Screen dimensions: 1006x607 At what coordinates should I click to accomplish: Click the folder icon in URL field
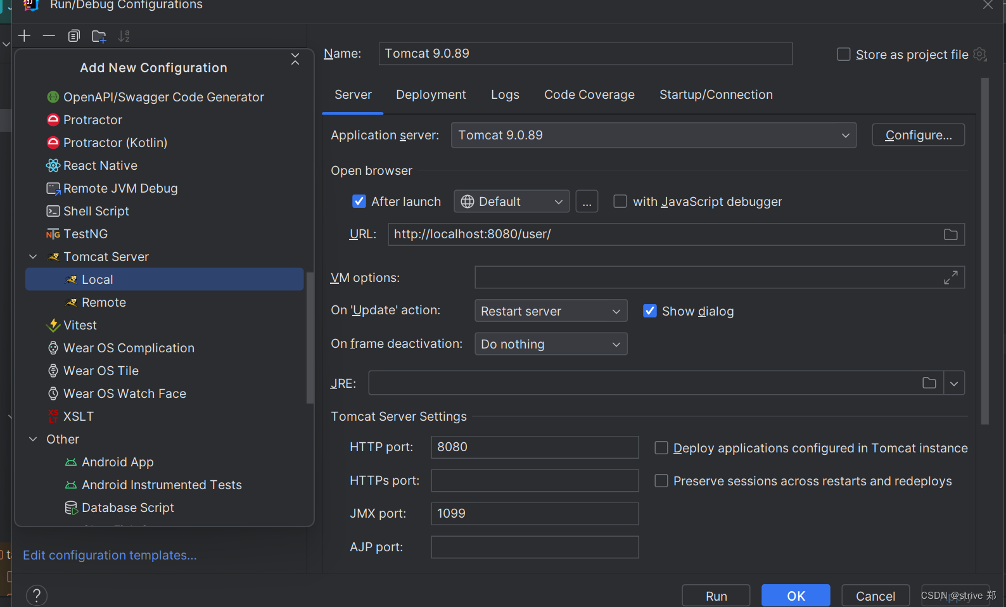pyautogui.click(x=950, y=234)
